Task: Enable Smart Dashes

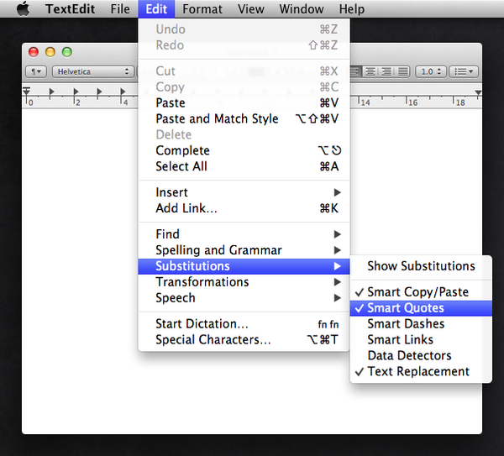Action: coord(421,323)
